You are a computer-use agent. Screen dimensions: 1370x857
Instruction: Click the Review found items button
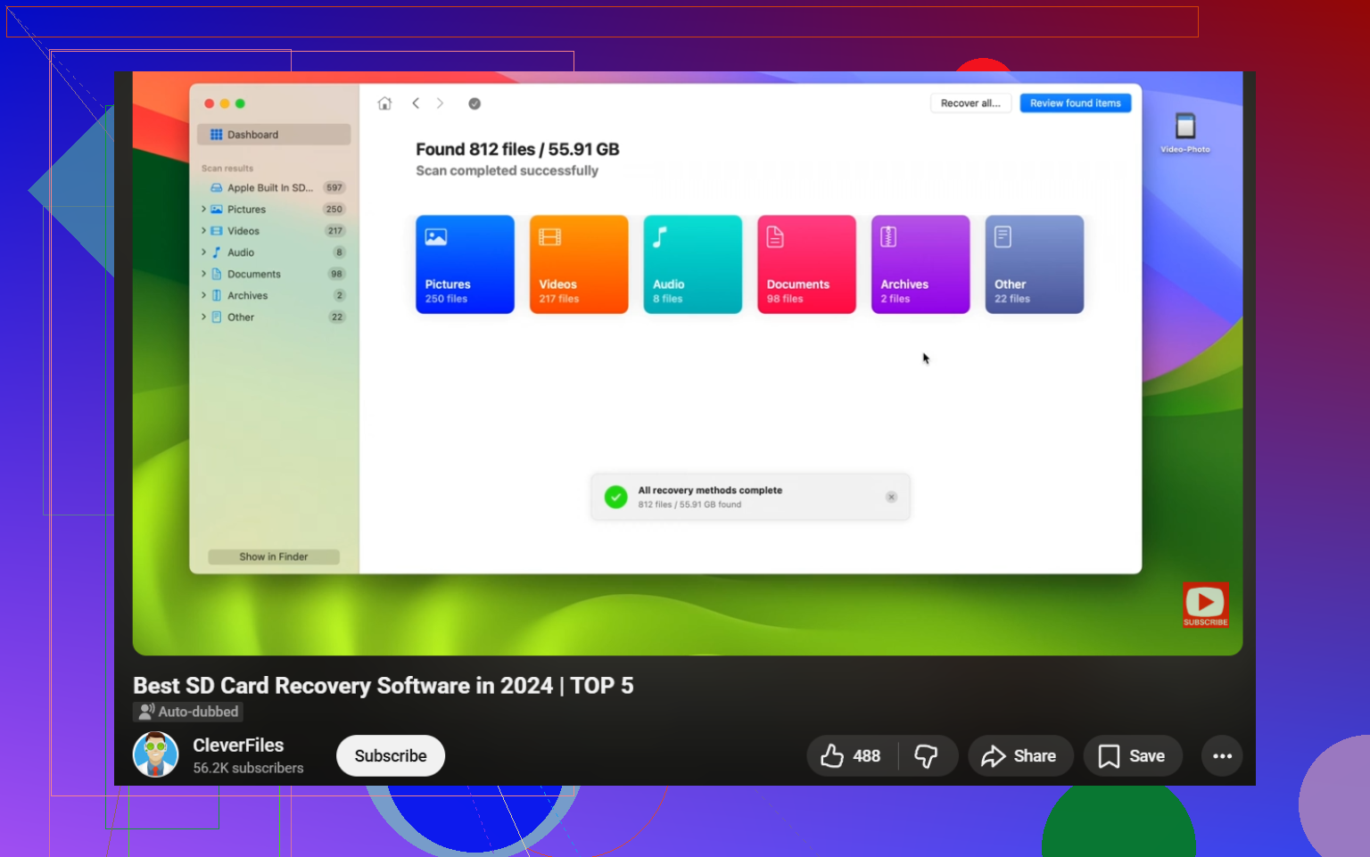click(1076, 103)
